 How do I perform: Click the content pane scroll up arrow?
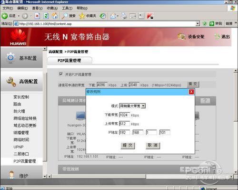[236, 71]
